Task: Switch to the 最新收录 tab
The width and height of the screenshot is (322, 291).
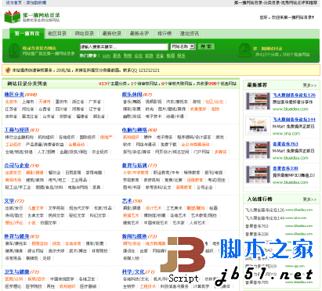Action: click(112, 34)
